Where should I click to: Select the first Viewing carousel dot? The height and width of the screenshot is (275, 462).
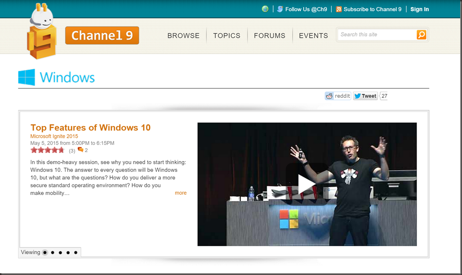[45, 252]
